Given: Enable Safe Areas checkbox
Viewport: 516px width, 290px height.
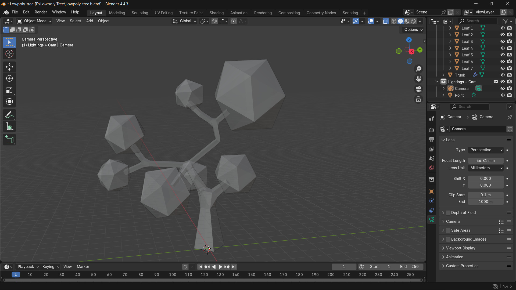Looking at the screenshot, I should click(x=448, y=230).
